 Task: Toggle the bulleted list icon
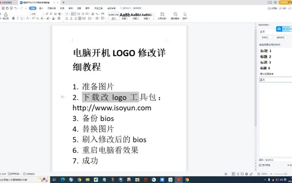point(67,14)
